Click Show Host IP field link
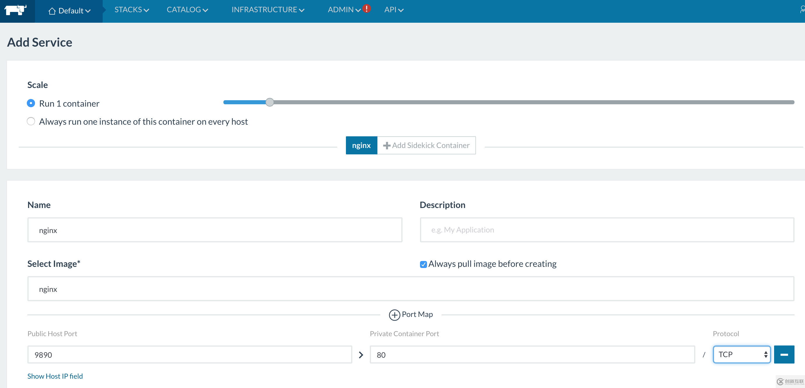This screenshot has height=388, width=805. coord(56,376)
